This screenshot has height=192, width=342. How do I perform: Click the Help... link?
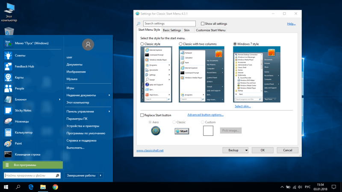click(291, 24)
